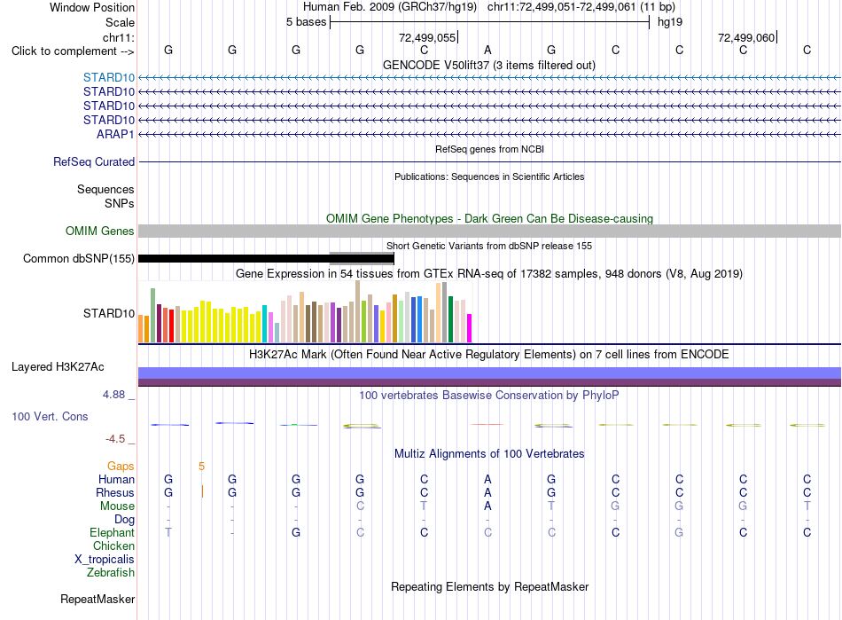Viewport: 842px width, 620px height.
Task: Click the H3K27Ac Mark track title
Action: coord(489,355)
